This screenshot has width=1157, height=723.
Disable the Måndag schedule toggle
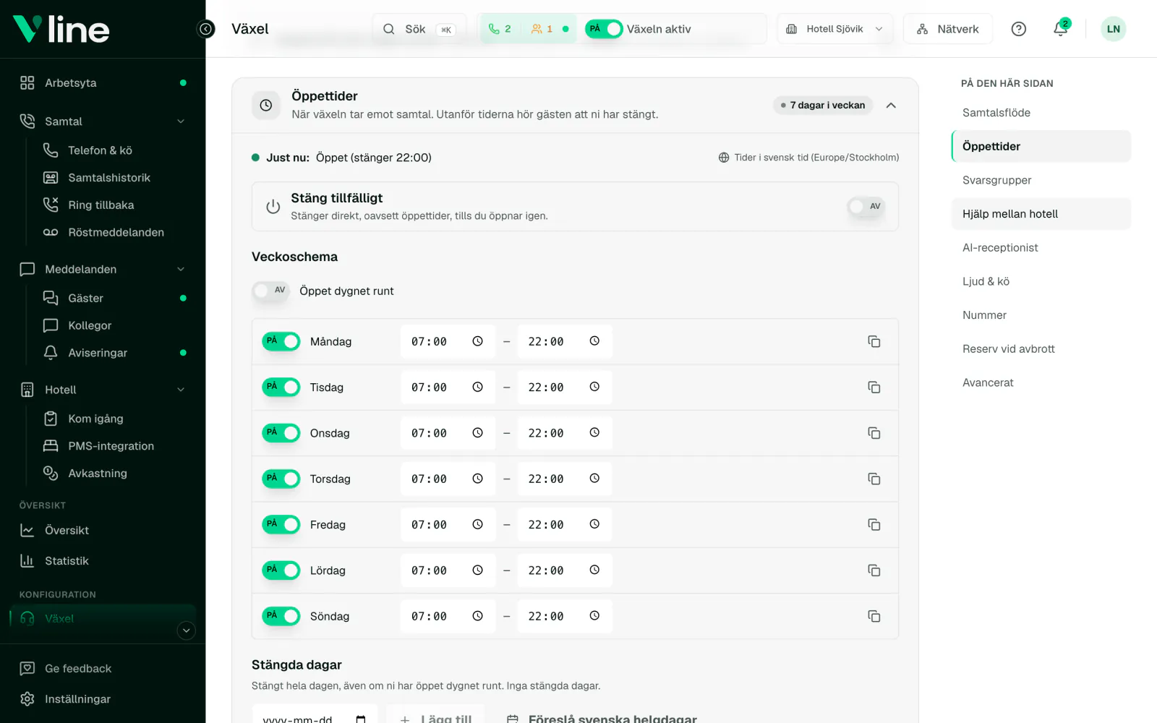click(x=281, y=341)
